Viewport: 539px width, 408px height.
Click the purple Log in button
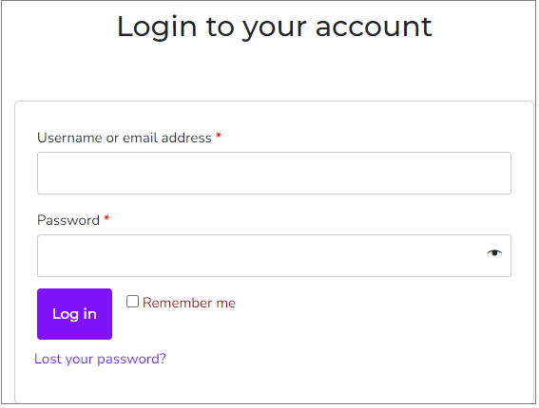coord(75,315)
